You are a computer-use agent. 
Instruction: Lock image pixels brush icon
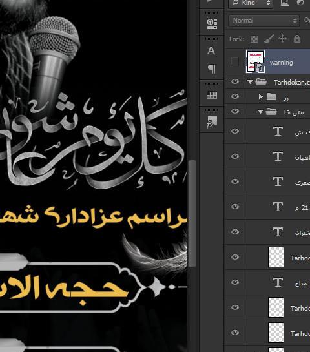tap(268, 39)
